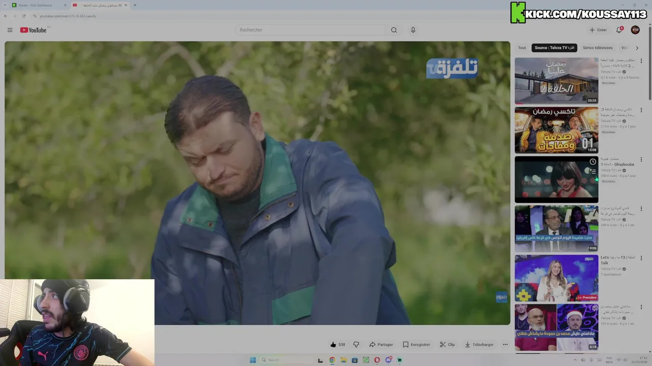Open the 9:06 talk show thumbnail
Image resolution: width=652 pixels, height=366 pixels.
(x=556, y=229)
